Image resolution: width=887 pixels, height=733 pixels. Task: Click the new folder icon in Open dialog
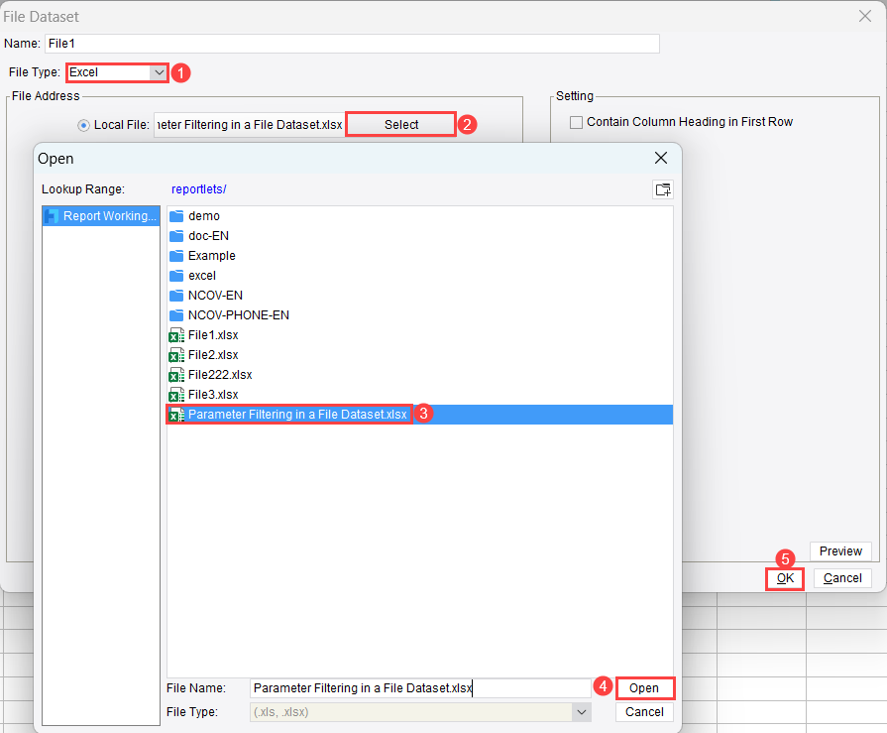coord(663,189)
